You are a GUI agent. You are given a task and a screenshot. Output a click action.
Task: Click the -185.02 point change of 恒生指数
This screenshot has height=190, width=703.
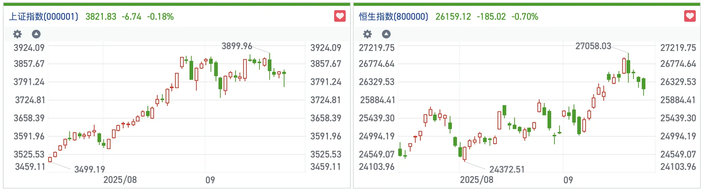(x=491, y=17)
